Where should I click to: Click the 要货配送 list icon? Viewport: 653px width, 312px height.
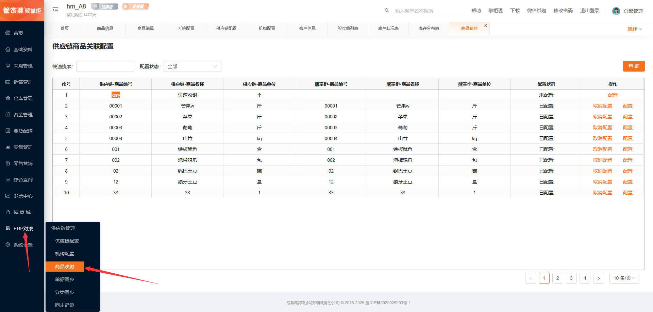pyautogui.click(x=8, y=131)
